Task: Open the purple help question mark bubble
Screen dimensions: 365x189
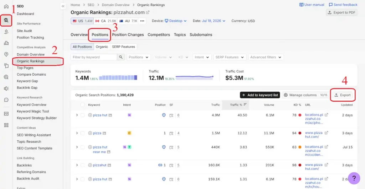Action: (x=354, y=178)
